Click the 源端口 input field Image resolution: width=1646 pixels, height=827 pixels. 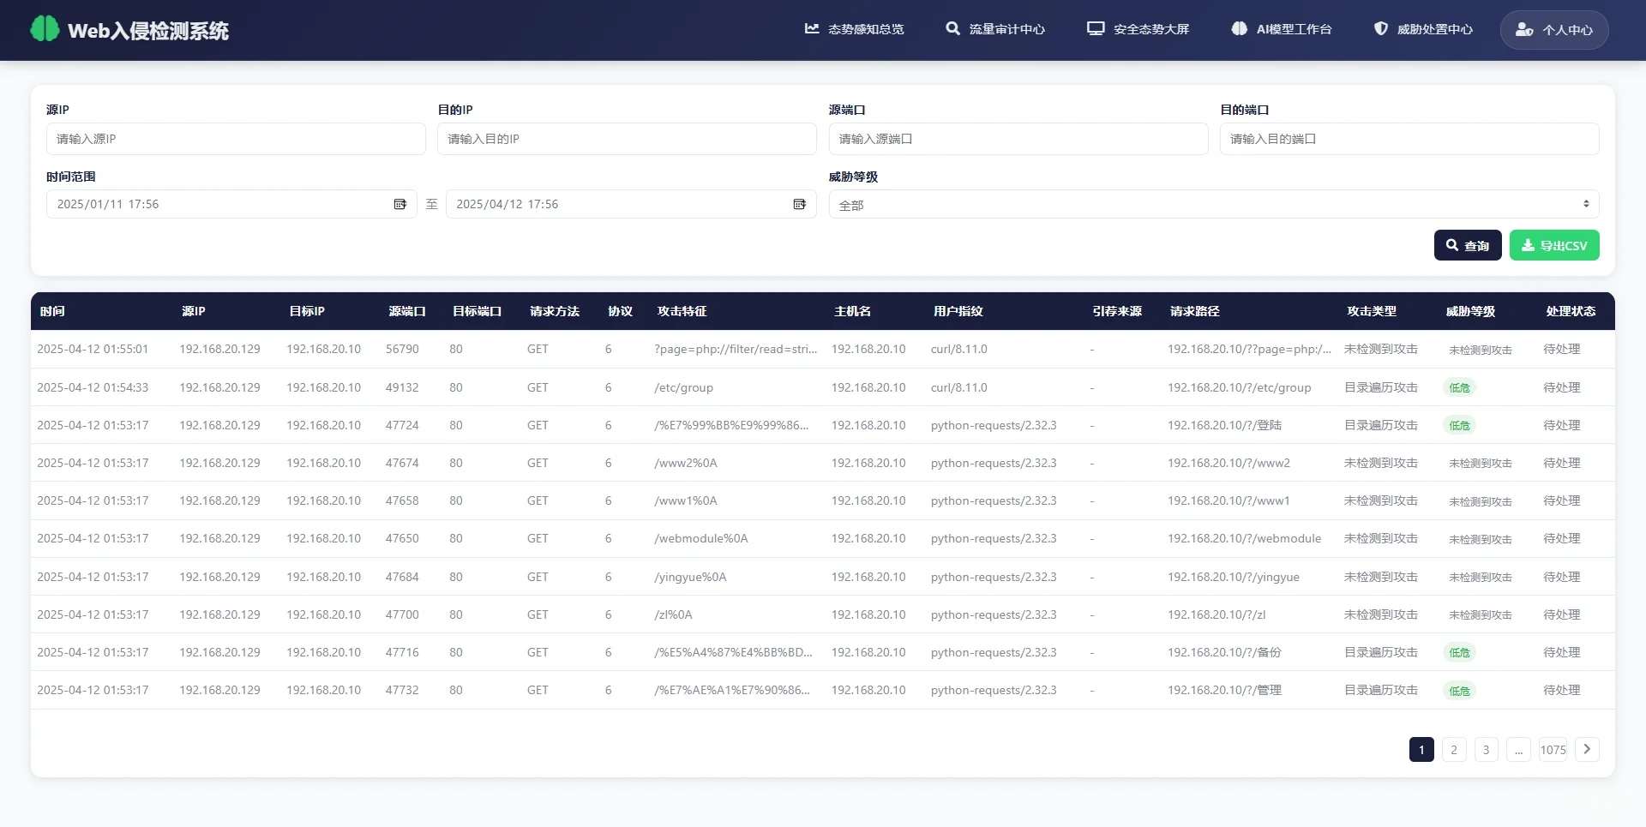point(1018,138)
